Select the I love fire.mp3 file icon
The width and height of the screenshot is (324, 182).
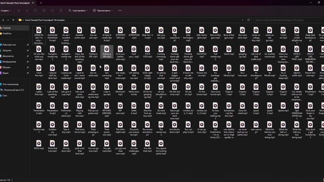39,68
